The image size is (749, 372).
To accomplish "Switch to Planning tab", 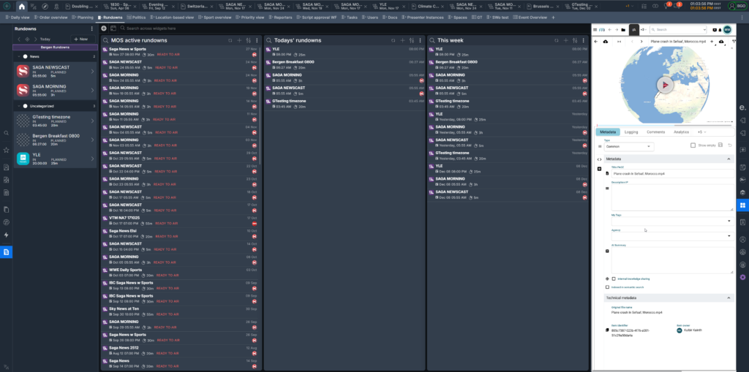I will click(x=83, y=18).
